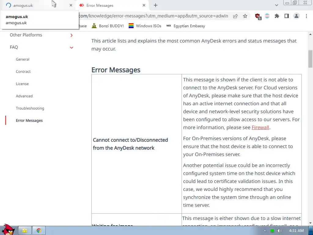Click the scrollbar up arrow
The width and height of the screenshot is (313, 235).
coord(310,34)
